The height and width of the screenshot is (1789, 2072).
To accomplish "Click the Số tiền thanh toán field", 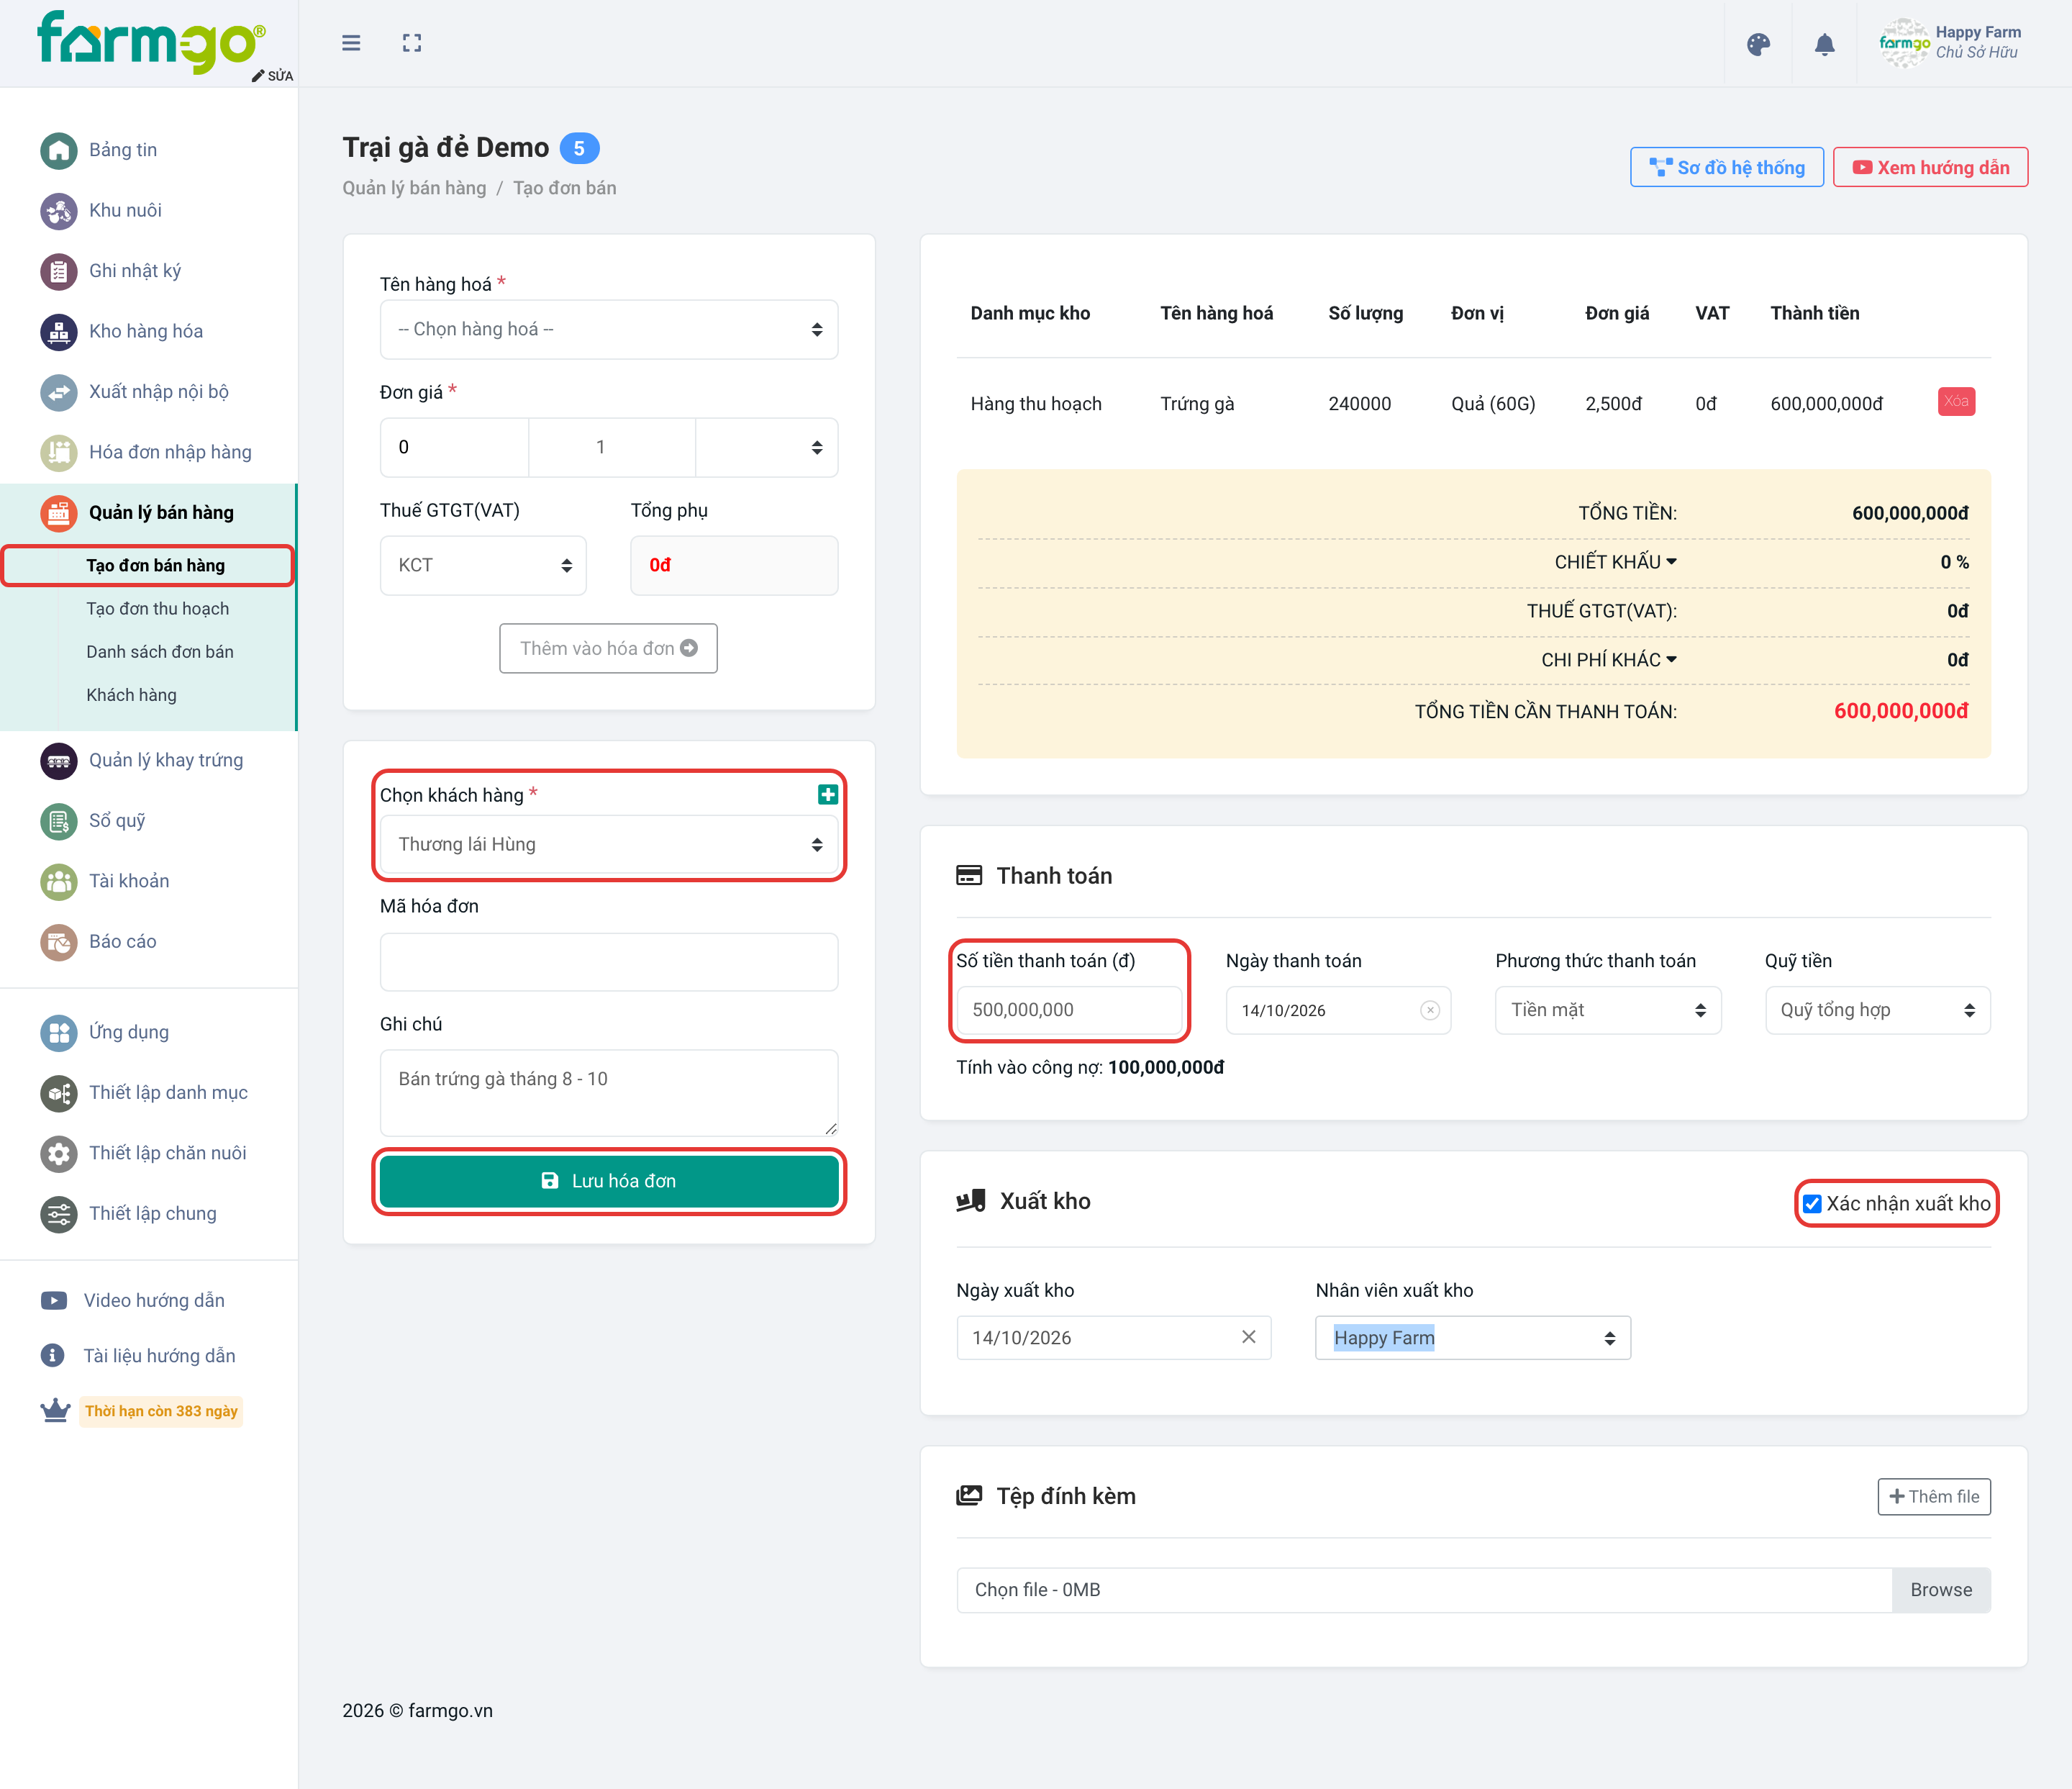I will [x=1069, y=1010].
